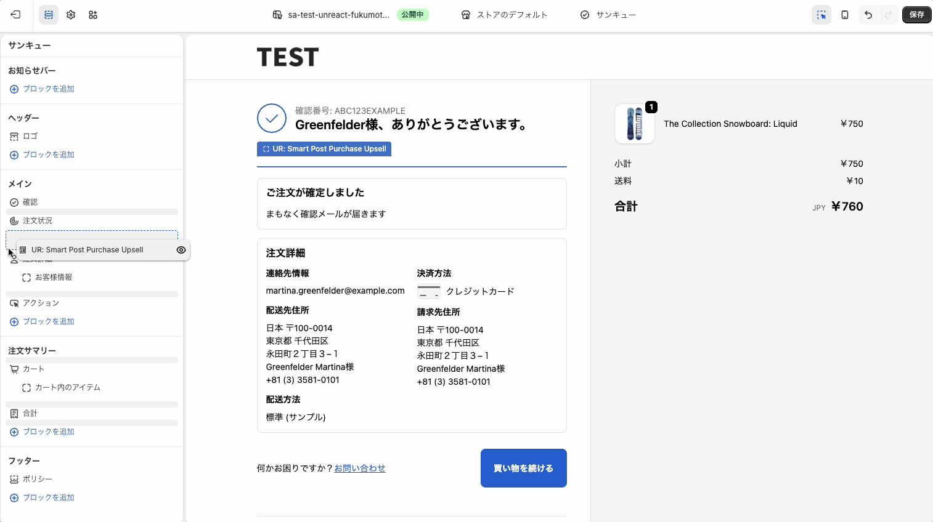This screenshot has height=522, width=933.
Task: Click the blue UR: Smart Post Purchase Upsell tag
Action: (x=324, y=149)
